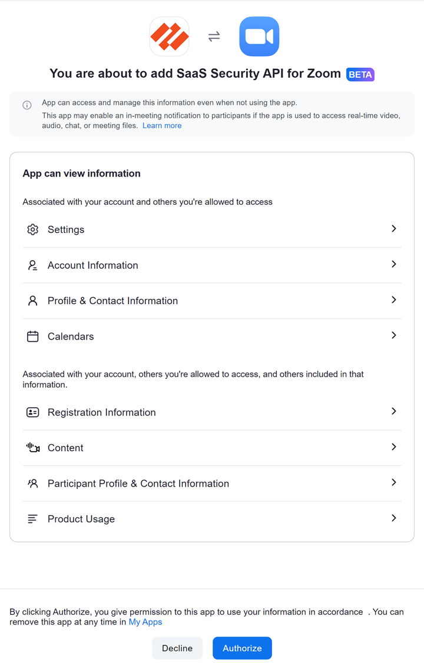The height and width of the screenshot is (663, 424).
Task: Click the Zoom camera logo
Action: click(259, 36)
